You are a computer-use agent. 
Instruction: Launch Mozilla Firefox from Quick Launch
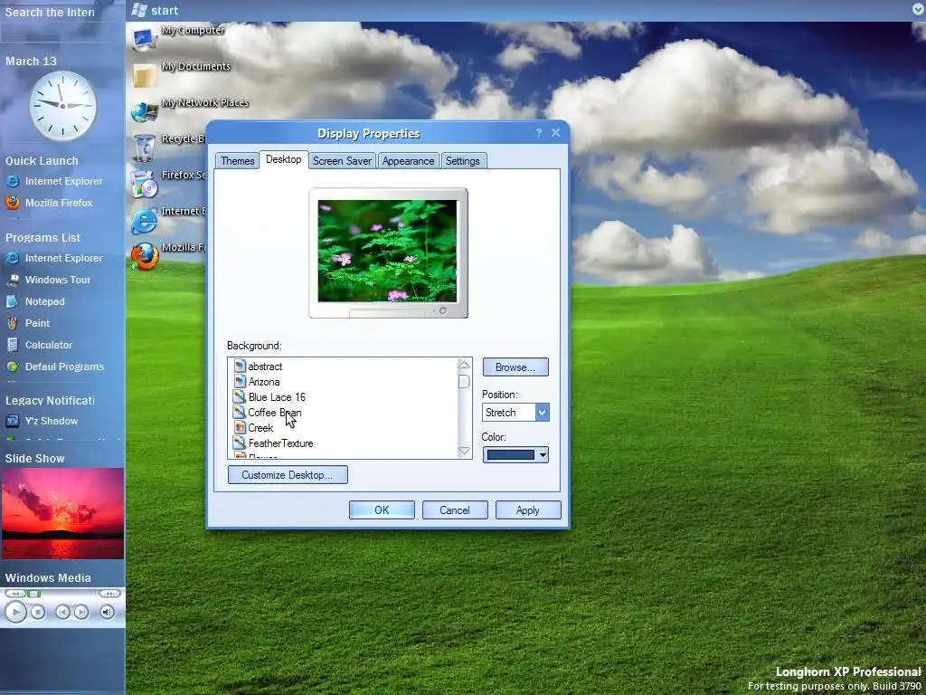point(50,203)
